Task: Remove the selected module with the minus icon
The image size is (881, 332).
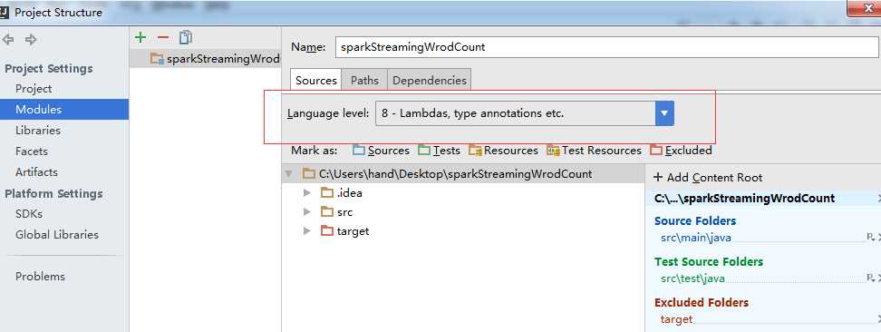Action: (x=163, y=37)
